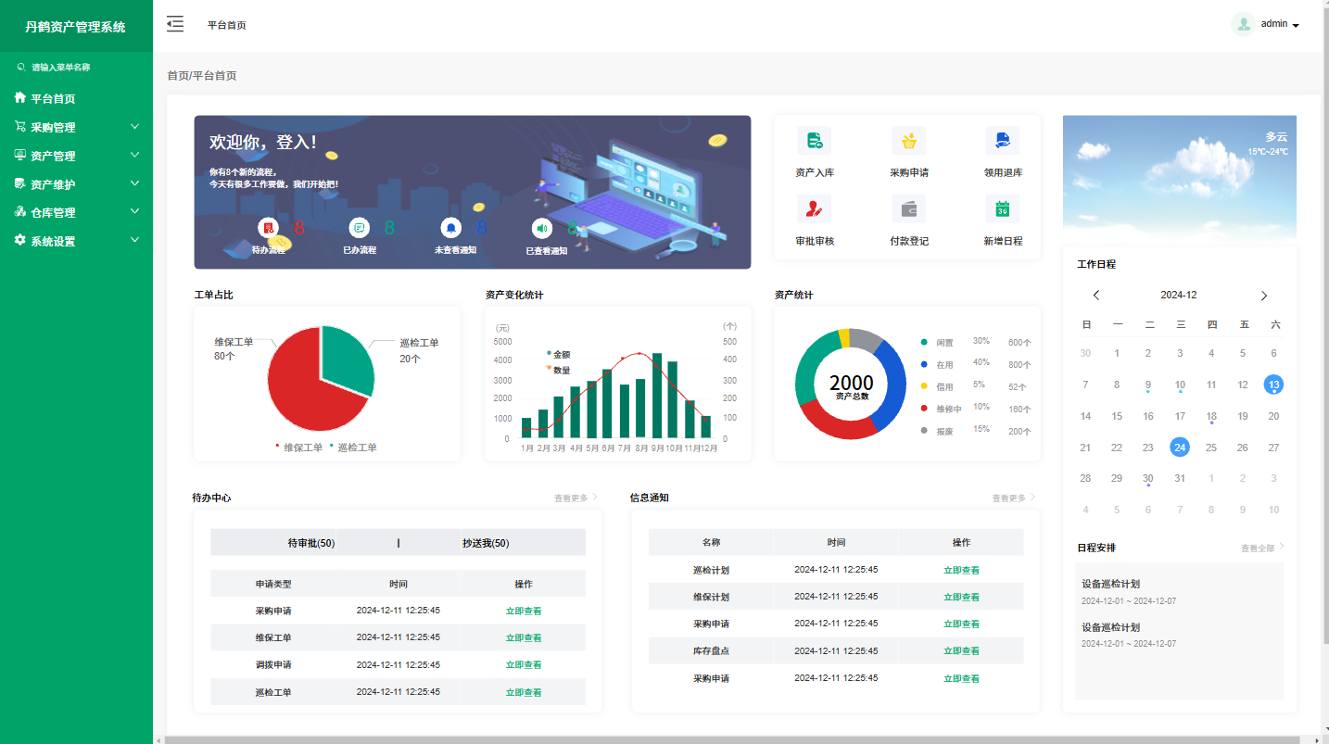Select 平台首页 in the sidebar menu
Screen dimensions: 1329x744
[53, 99]
